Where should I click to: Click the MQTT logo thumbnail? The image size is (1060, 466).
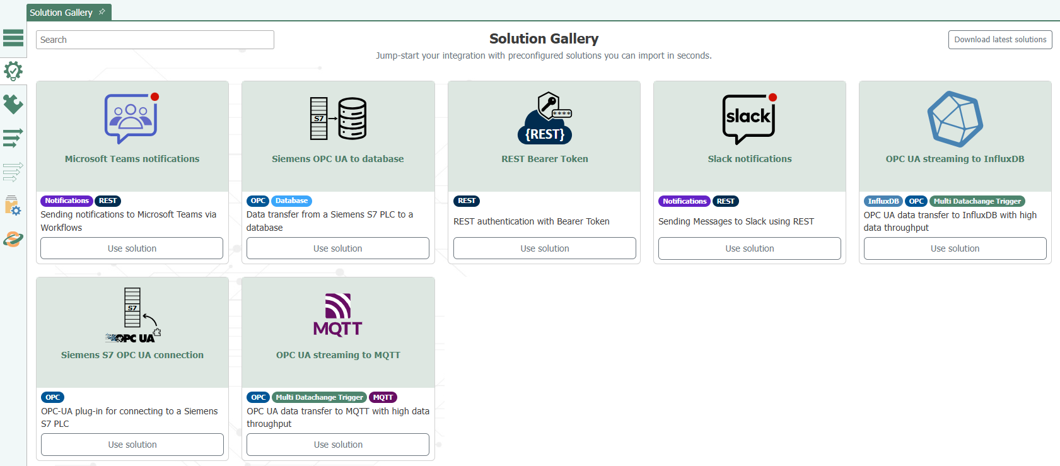coord(338,315)
